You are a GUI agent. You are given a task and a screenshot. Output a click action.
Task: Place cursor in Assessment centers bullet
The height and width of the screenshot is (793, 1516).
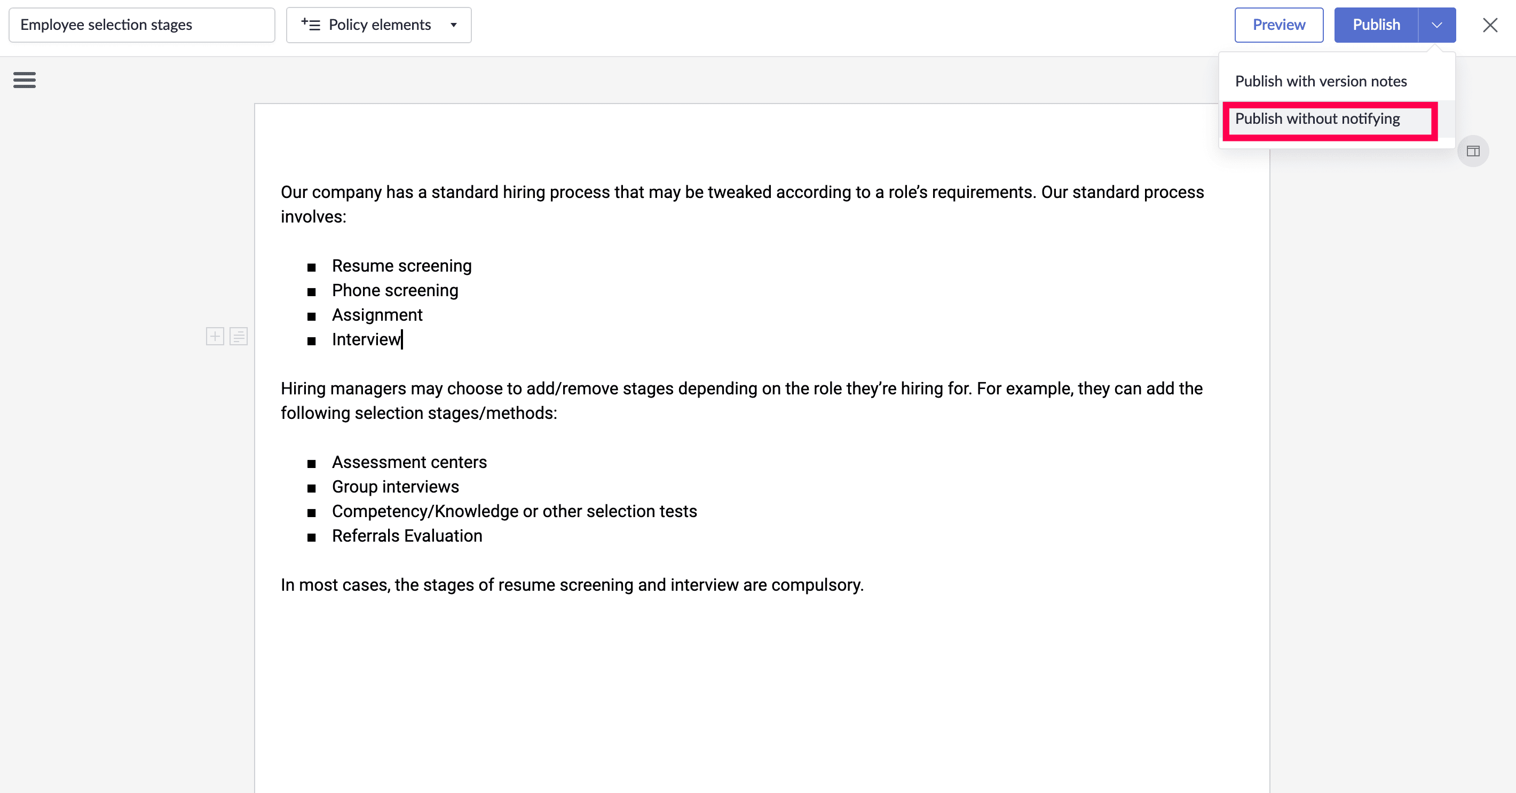coord(409,462)
